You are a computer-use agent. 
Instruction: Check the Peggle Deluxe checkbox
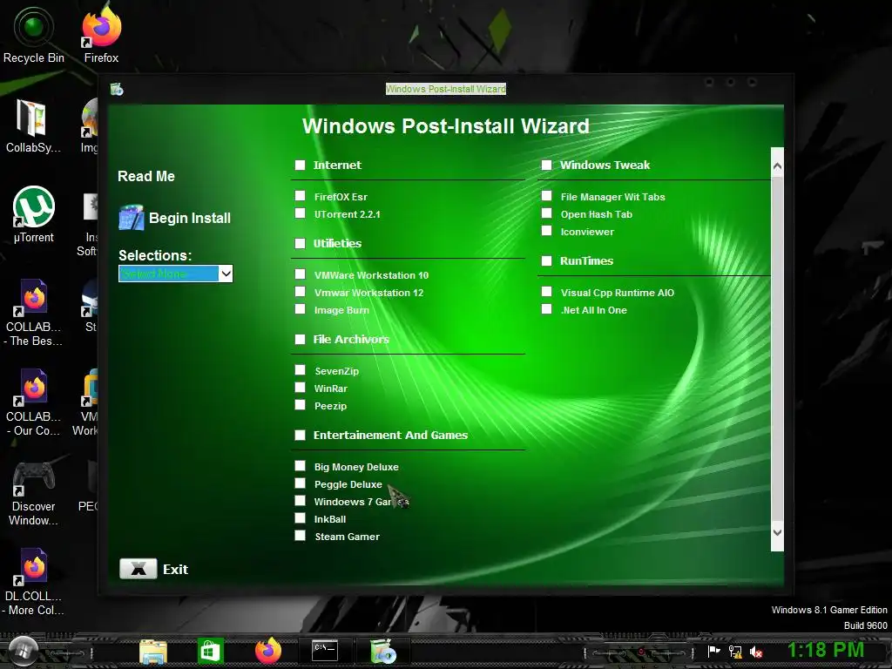[300, 483]
